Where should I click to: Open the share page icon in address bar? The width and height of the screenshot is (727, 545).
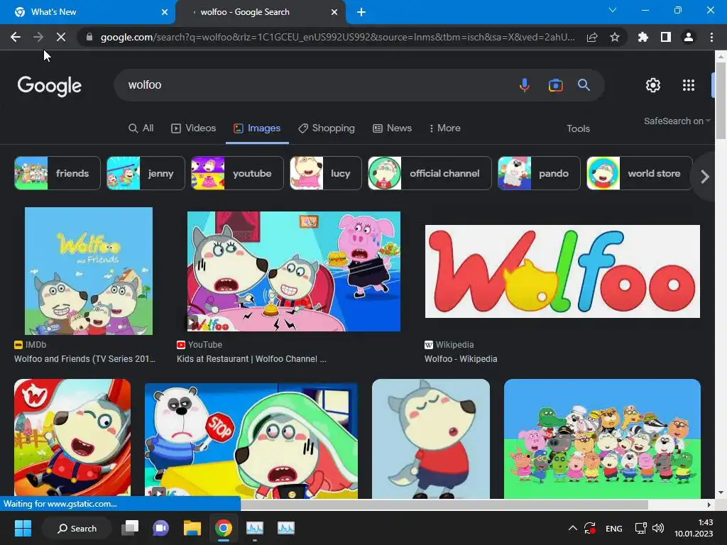(x=592, y=37)
